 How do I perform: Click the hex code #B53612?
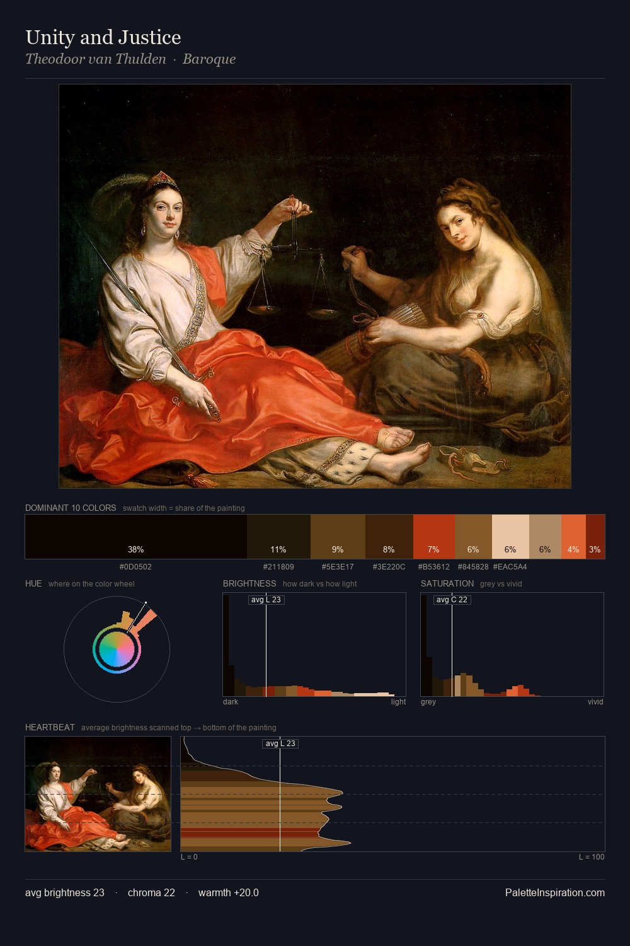434,567
